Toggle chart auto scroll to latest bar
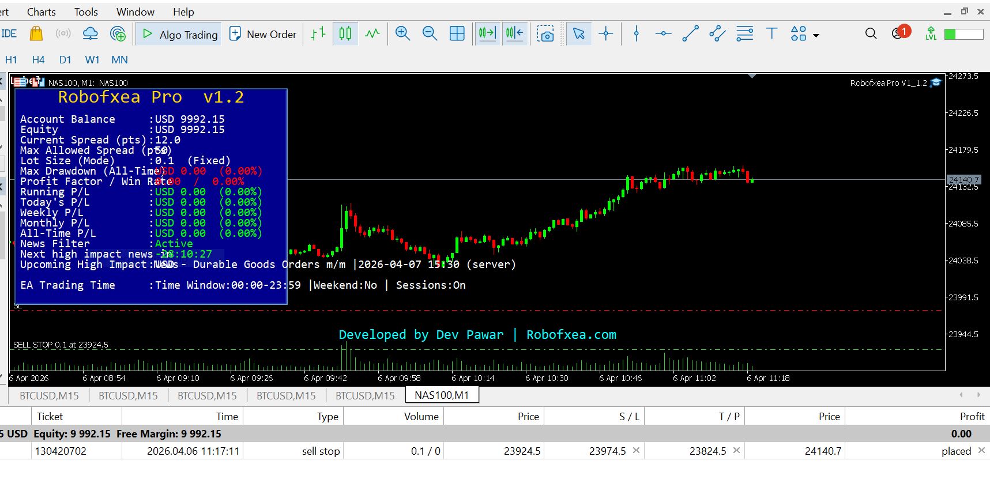Screen dimensions: 990x487 click(487, 34)
